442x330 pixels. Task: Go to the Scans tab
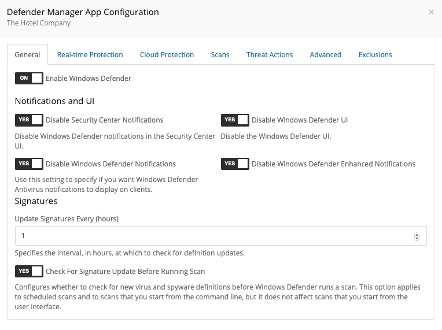click(x=220, y=55)
